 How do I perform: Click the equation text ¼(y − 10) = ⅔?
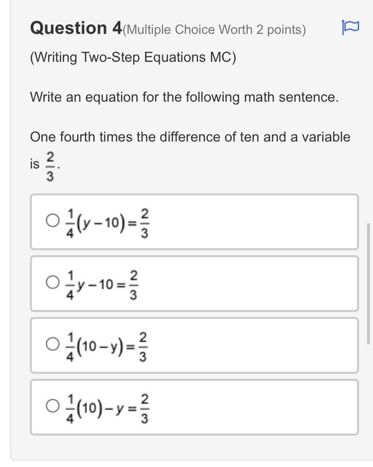pyautogui.click(x=107, y=223)
